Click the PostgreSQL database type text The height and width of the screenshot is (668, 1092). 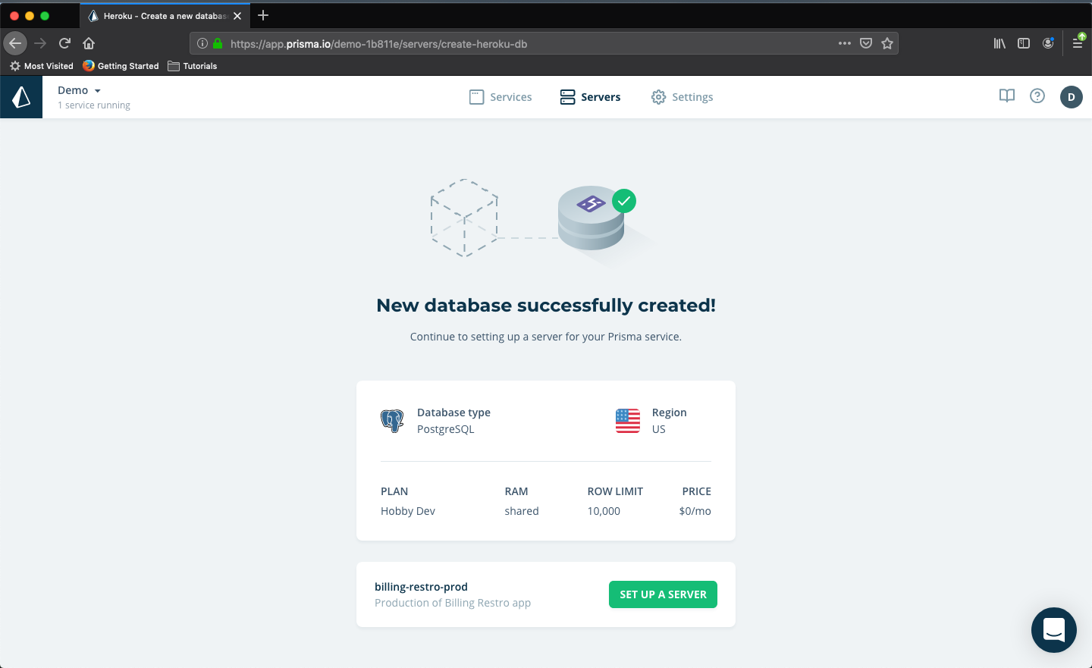(446, 429)
